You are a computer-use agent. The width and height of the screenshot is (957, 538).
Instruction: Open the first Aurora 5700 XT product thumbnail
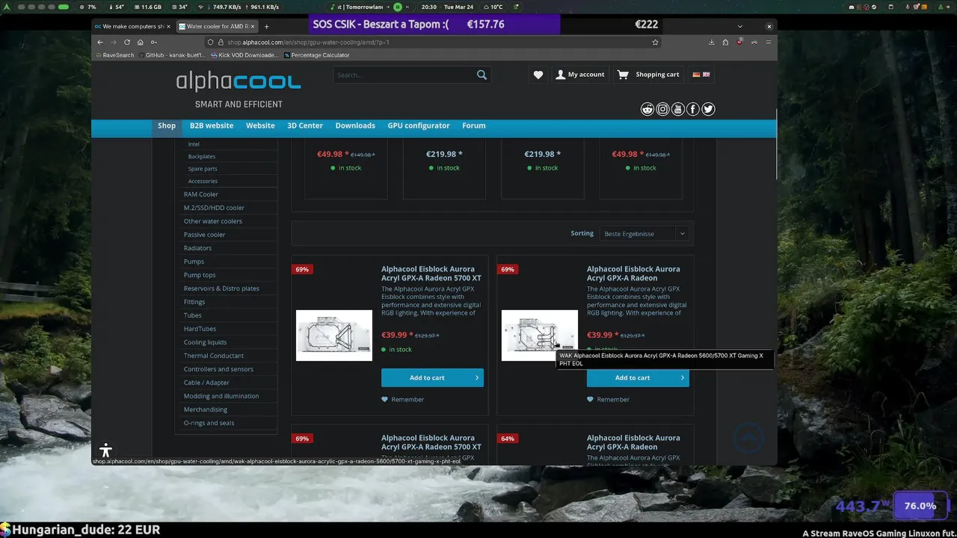[x=334, y=336]
